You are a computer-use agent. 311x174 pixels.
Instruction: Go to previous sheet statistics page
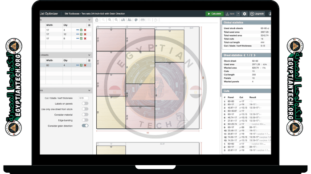click(244, 55)
